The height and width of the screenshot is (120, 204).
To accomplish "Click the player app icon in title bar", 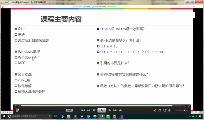I will pos(2,2).
